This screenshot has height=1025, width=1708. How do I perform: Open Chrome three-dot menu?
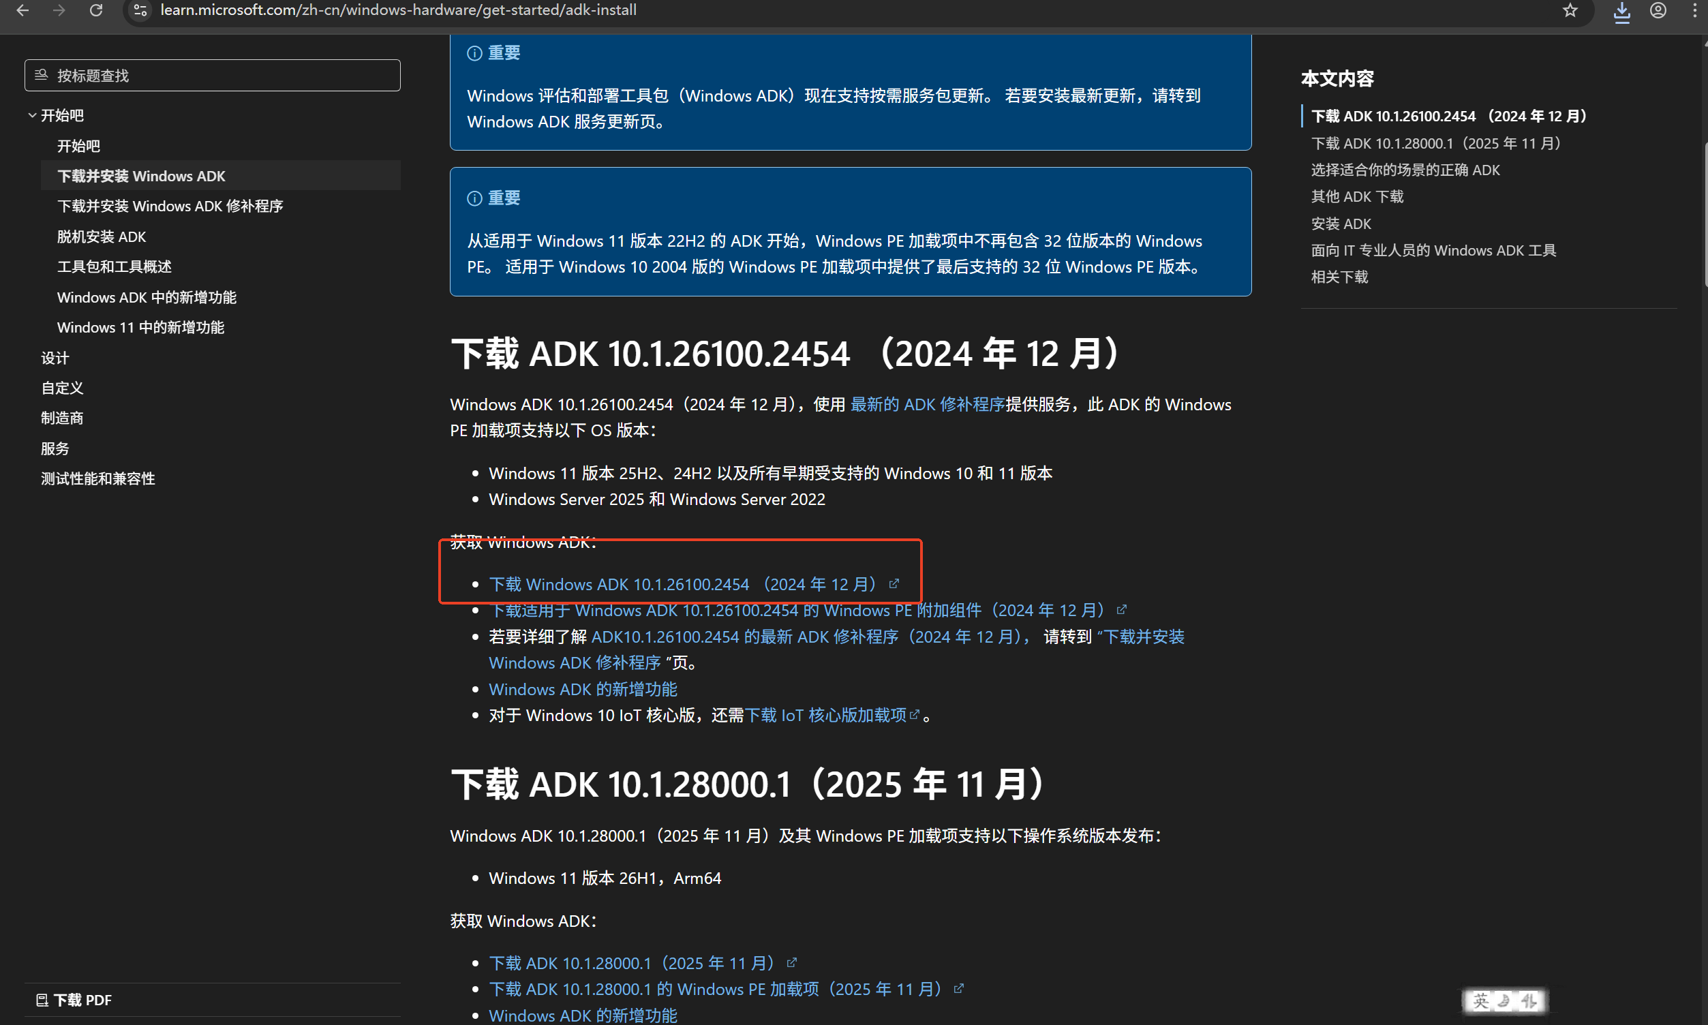click(x=1694, y=10)
